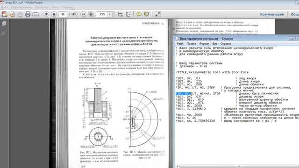This screenshot has width=299, height=168.
Task: Print the document with printer icon
Action: tap(28, 14)
